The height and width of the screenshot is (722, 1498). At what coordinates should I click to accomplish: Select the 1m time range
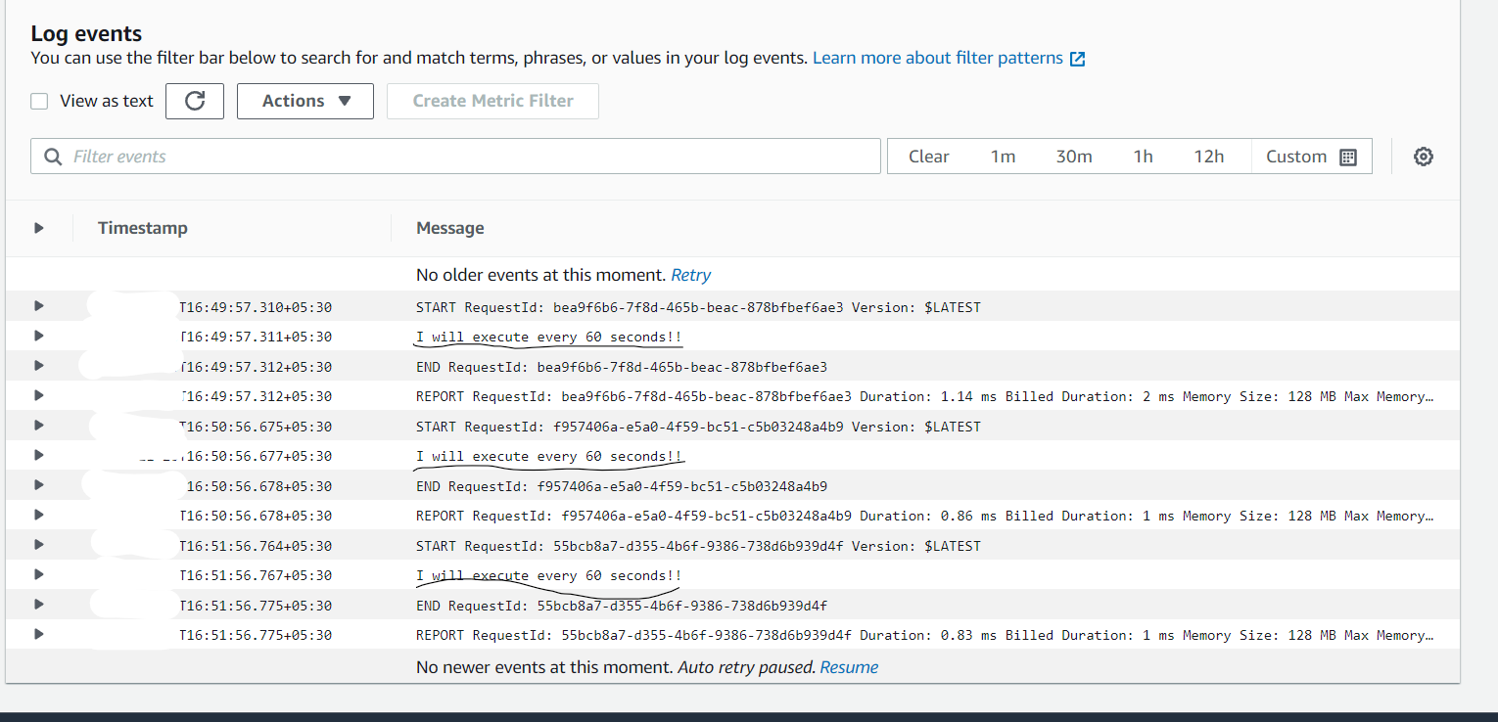click(x=1003, y=157)
